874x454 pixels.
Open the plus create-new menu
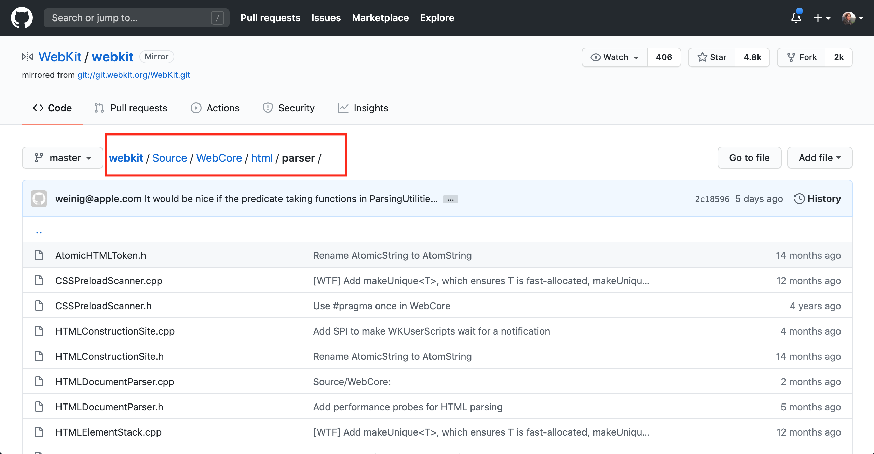pos(822,18)
